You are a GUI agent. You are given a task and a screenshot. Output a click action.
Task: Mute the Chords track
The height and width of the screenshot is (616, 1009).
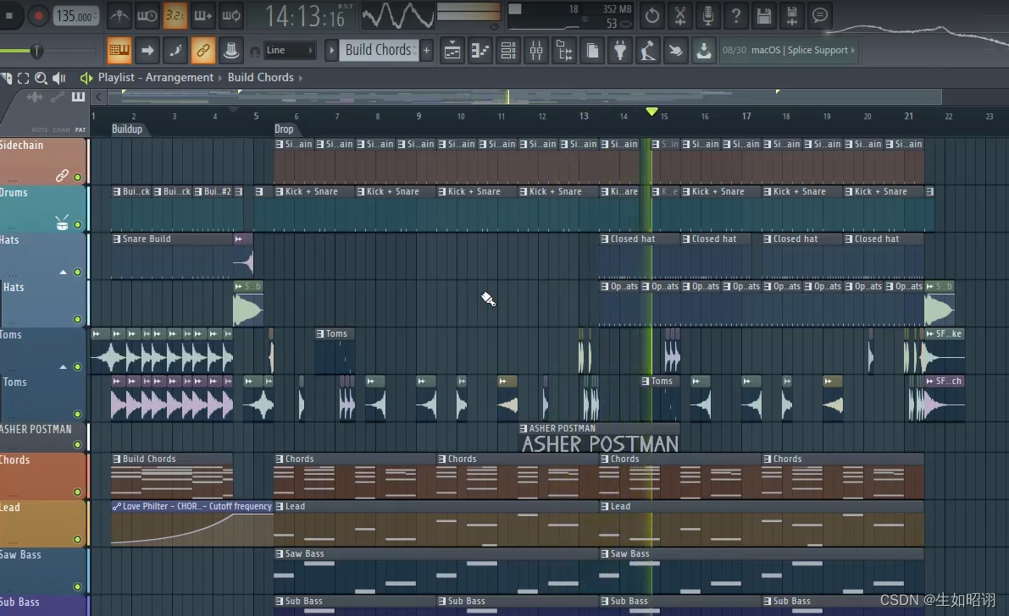tap(77, 492)
